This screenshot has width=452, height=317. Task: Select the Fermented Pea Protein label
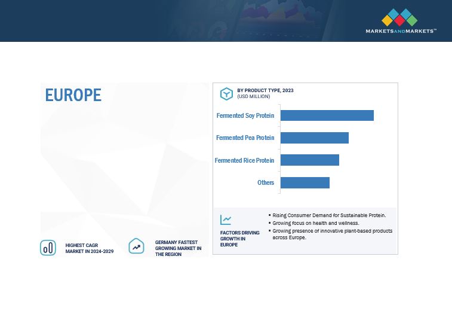(245, 138)
